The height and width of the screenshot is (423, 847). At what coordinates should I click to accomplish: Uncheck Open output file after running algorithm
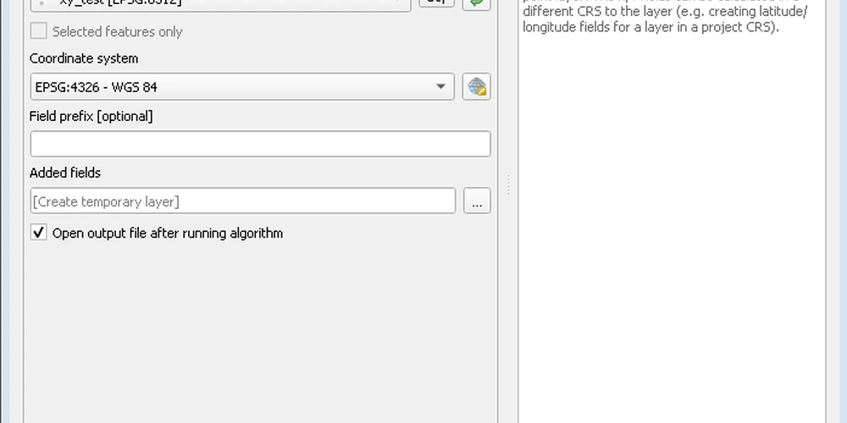(38, 233)
